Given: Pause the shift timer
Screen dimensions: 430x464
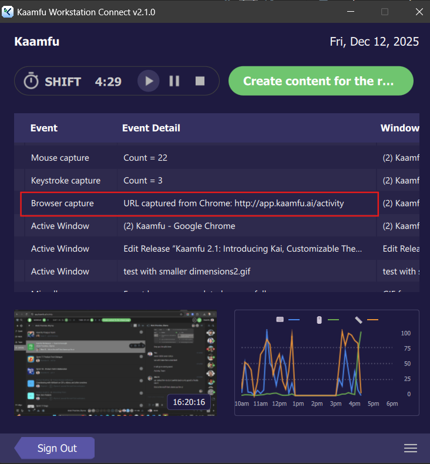Looking at the screenshot, I should 174,81.
